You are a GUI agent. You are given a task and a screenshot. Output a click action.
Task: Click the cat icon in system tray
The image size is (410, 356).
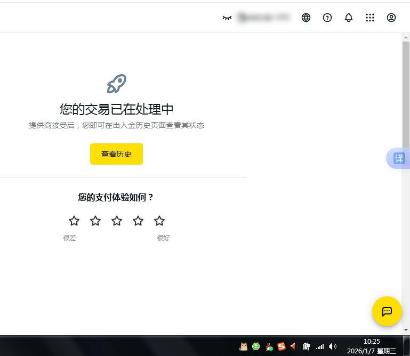tap(243, 346)
